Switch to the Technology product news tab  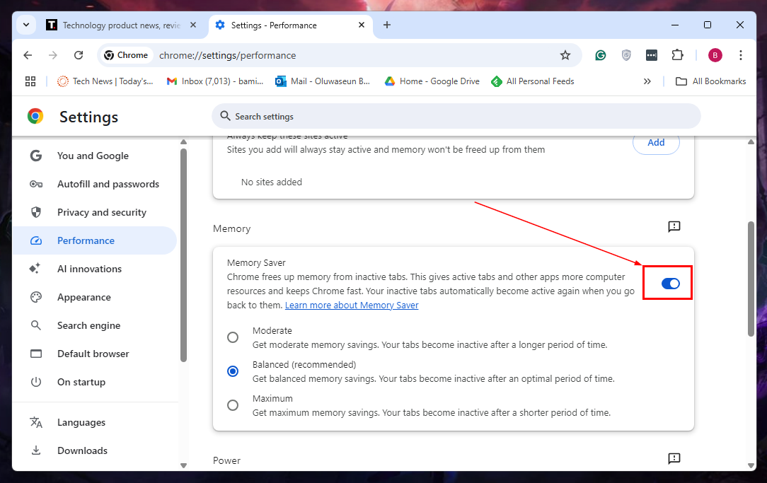(120, 25)
